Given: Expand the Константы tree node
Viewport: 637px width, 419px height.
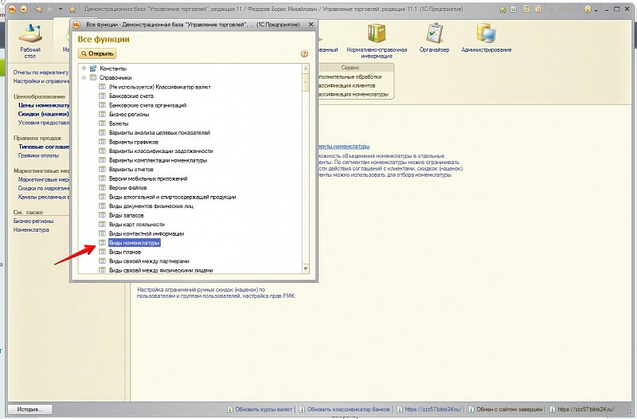Looking at the screenshot, I should pos(84,69).
